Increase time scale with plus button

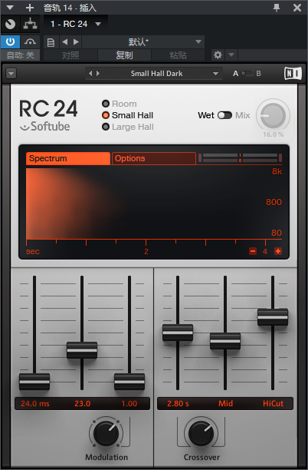pyautogui.click(x=278, y=251)
